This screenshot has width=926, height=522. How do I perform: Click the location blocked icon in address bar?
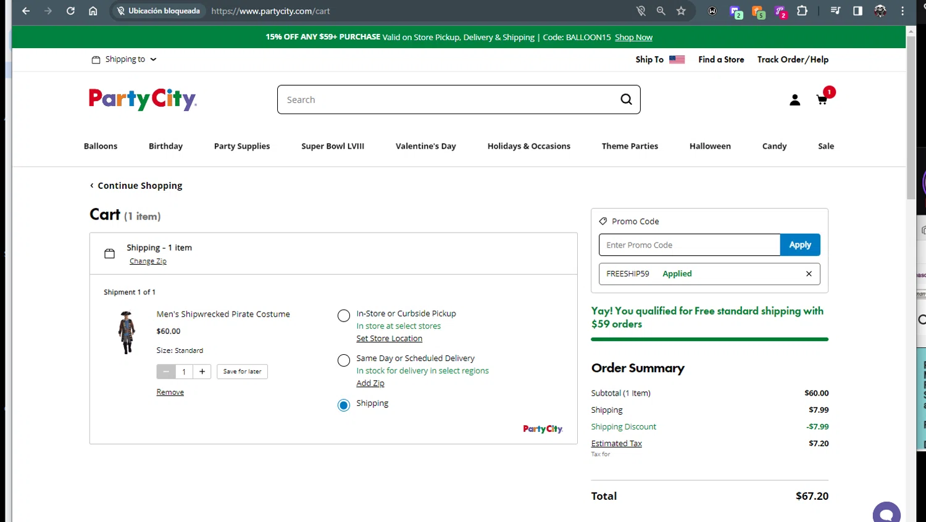(x=641, y=11)
